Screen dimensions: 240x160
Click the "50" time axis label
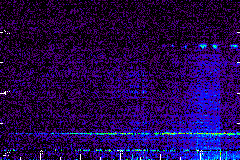coord(200,152)
